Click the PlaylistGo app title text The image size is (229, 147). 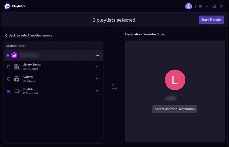tap(19, 6)
